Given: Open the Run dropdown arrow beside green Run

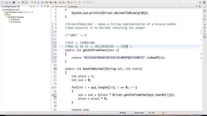Looking at the screenshot, I should coord(49,2).
